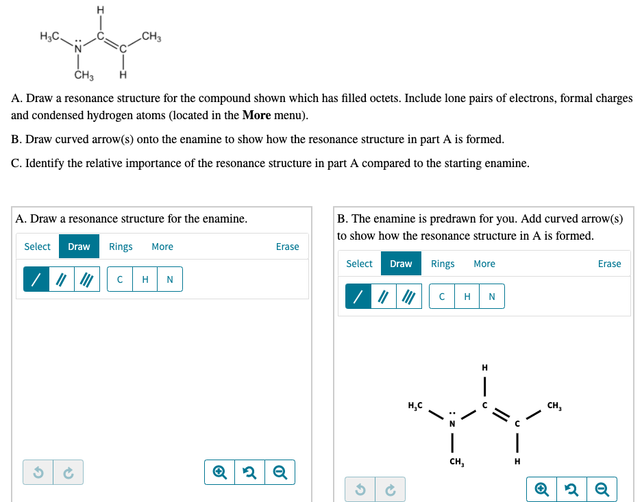Click the redo arrow below panel B canvas
The image size is (642, 502).
pos(389,489)
